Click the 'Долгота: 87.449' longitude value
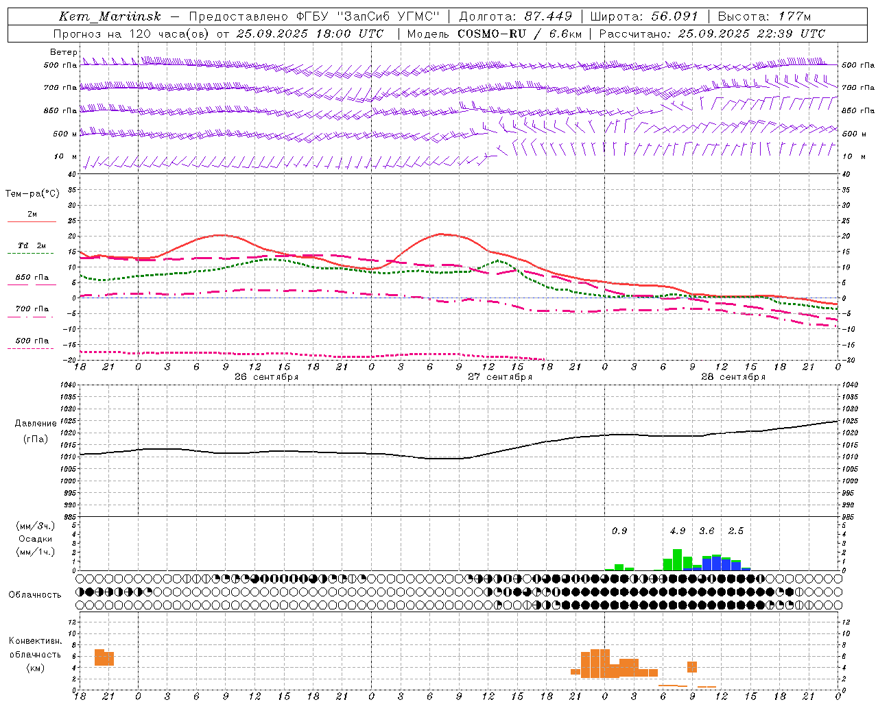878x702 pixels. (x=515, y=16)
